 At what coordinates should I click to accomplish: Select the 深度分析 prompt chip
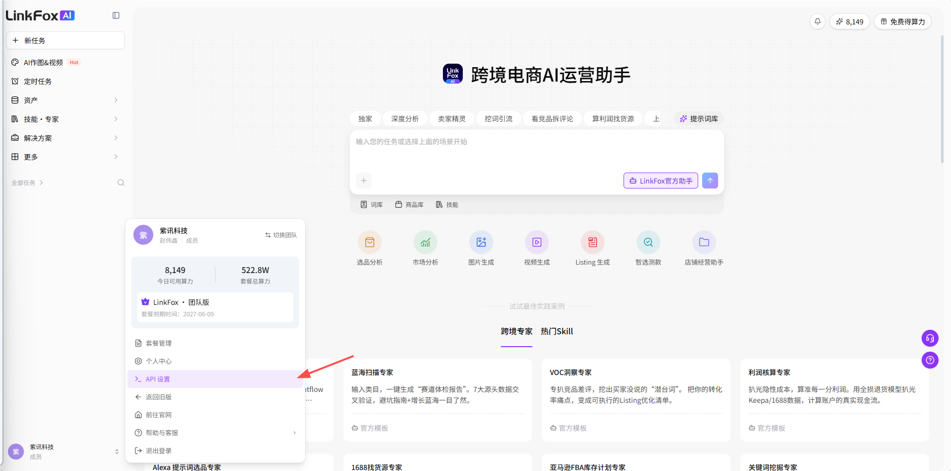(405, 118)
